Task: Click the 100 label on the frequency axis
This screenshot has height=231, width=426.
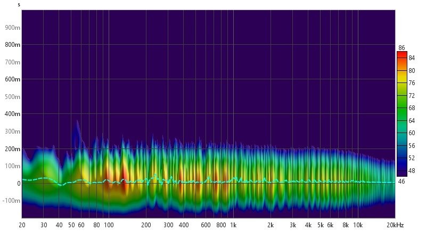Action: coord(109,225)
